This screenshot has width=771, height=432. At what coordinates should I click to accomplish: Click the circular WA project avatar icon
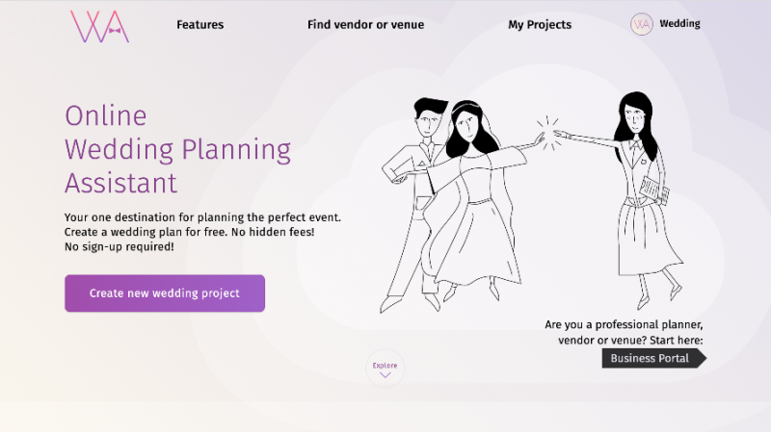click(642, 24)
